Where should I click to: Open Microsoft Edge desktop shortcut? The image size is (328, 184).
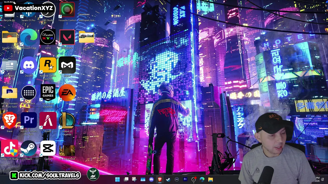(x=29, y=39)
